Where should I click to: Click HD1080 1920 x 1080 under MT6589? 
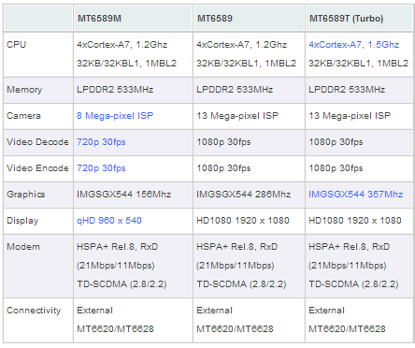click(243, 221)
